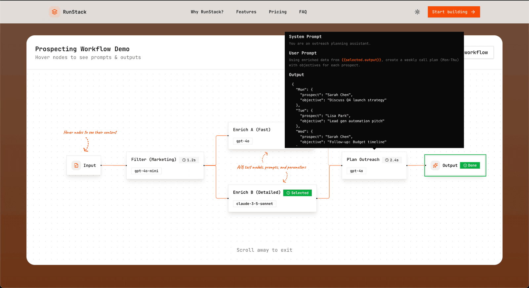
Task: Select the Filter (Marketing) node title
Action: tap(154, 160)
